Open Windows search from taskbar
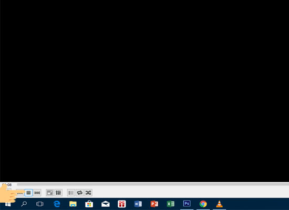Screen dimensions: 289x210 [x=24, y=204]
